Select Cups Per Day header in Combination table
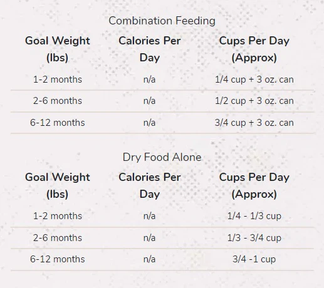 point(254,49)
